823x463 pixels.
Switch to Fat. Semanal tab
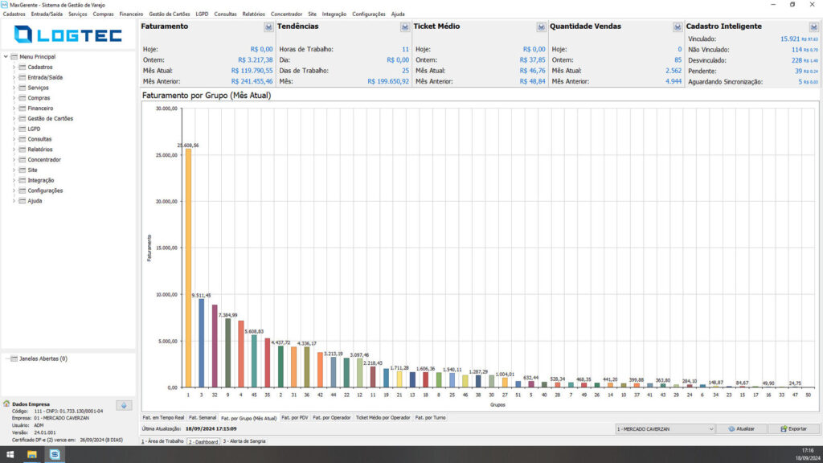pos(203,418)
